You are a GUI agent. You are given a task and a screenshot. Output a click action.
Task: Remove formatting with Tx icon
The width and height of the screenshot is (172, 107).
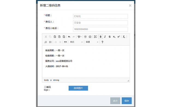click(124, 37)
